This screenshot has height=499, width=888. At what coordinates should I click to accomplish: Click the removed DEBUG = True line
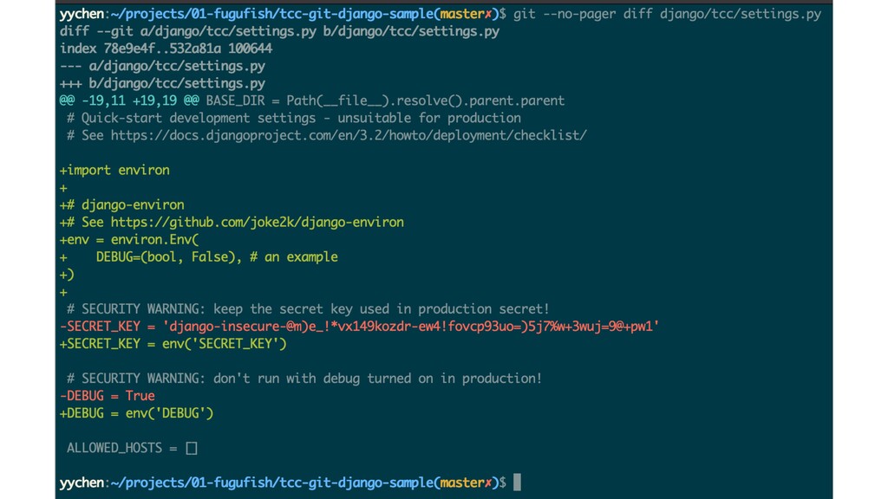click(x=107, y=396)
